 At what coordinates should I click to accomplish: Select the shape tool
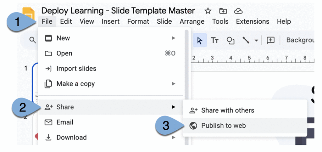(231, 40)
